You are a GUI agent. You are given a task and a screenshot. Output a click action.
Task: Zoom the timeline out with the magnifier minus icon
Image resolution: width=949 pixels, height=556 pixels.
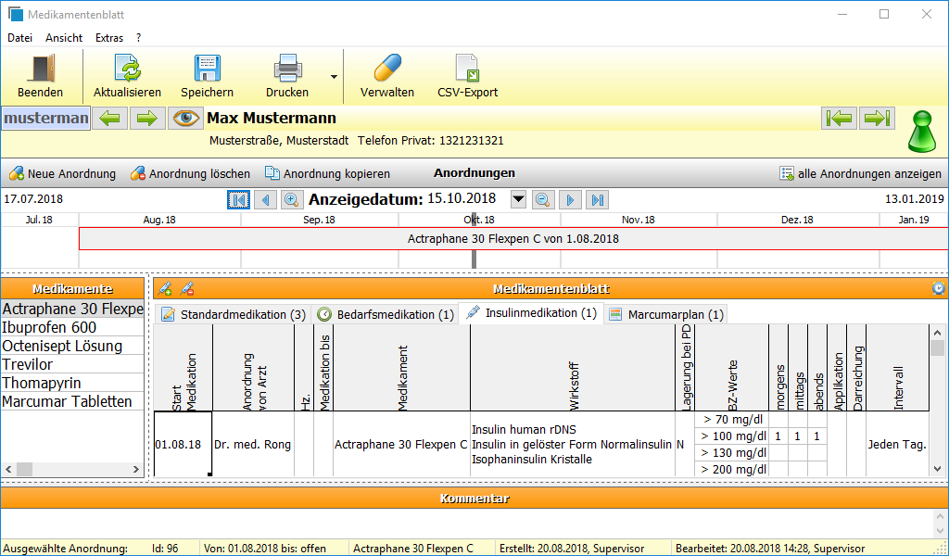543,199
